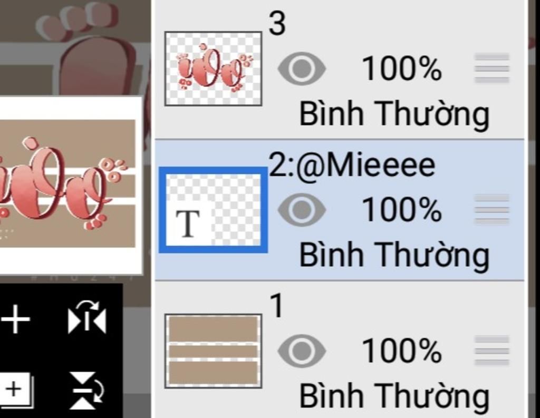Image resolution: width=540 pixels, height=418 pixels.
Task: Click the 100% opacity value on layer 3
Action: click(x=401, y=69)
